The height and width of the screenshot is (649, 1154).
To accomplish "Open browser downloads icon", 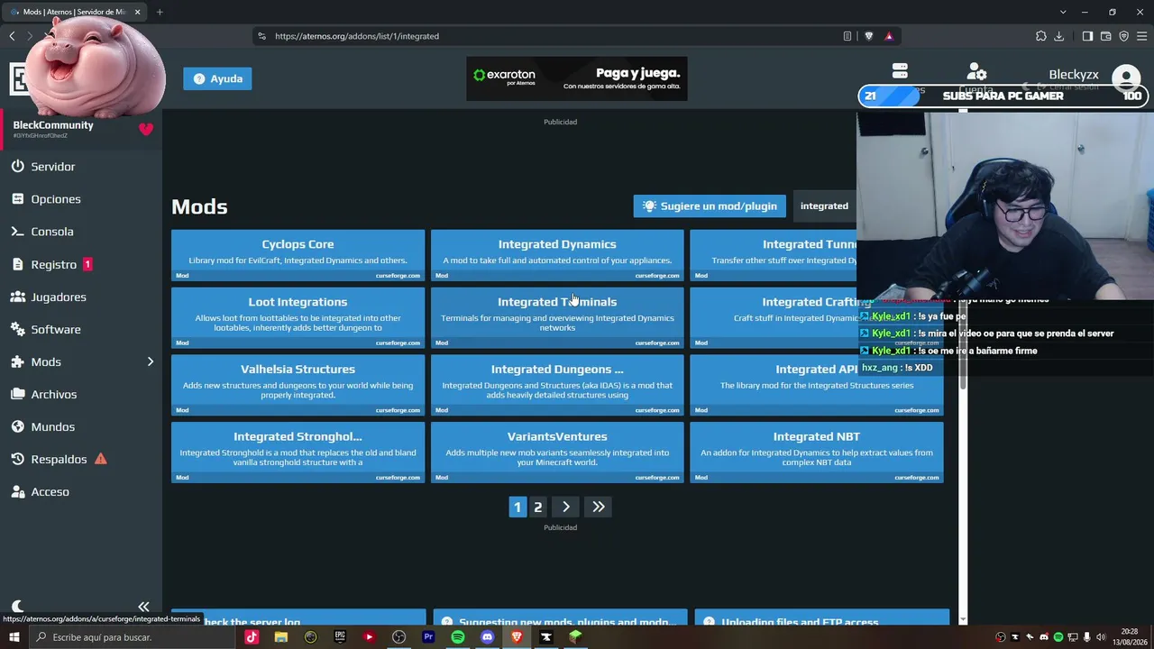I will coord(1059,36).
